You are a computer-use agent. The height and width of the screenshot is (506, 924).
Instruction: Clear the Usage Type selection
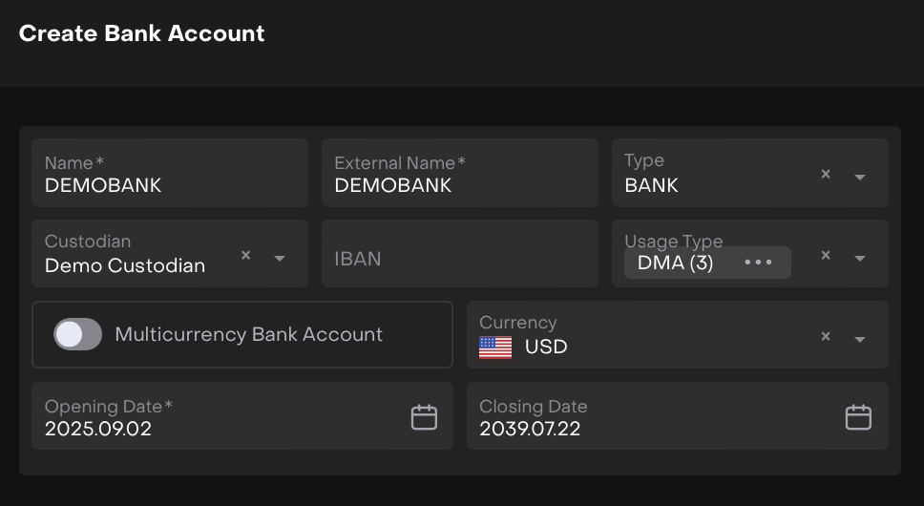coord(826,256)
